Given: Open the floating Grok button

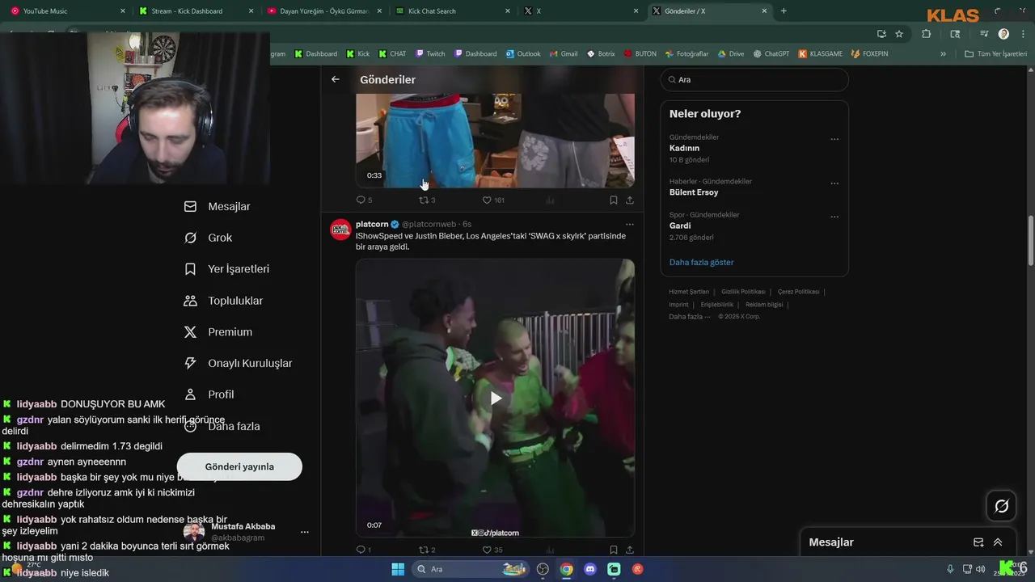Looking at the screenshot, I should [1001, 506].
